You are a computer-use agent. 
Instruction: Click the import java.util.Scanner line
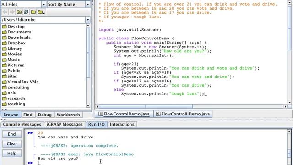coord(130,30)
